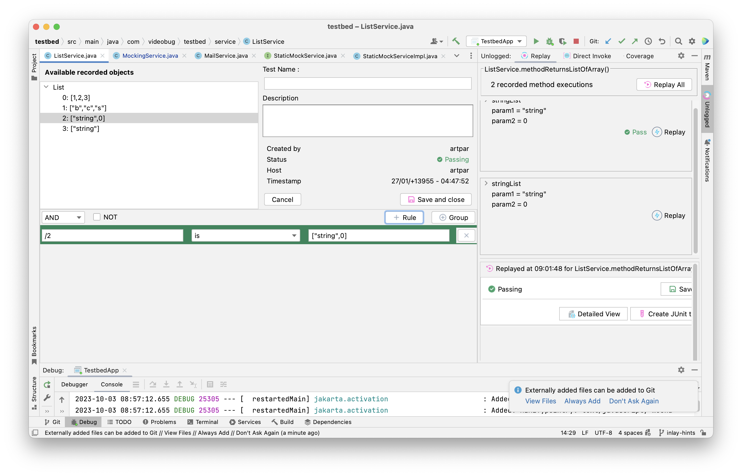Click the Test Name input field
The height and width of the screenshot is (476, 742).
368,83
